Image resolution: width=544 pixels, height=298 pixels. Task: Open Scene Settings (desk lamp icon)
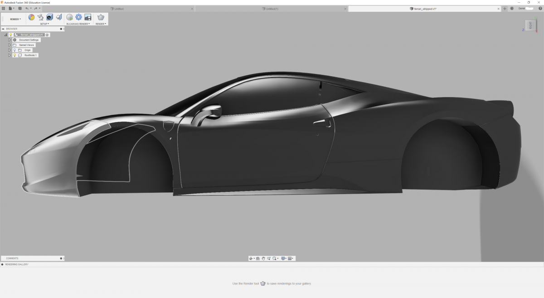point(40,17)
